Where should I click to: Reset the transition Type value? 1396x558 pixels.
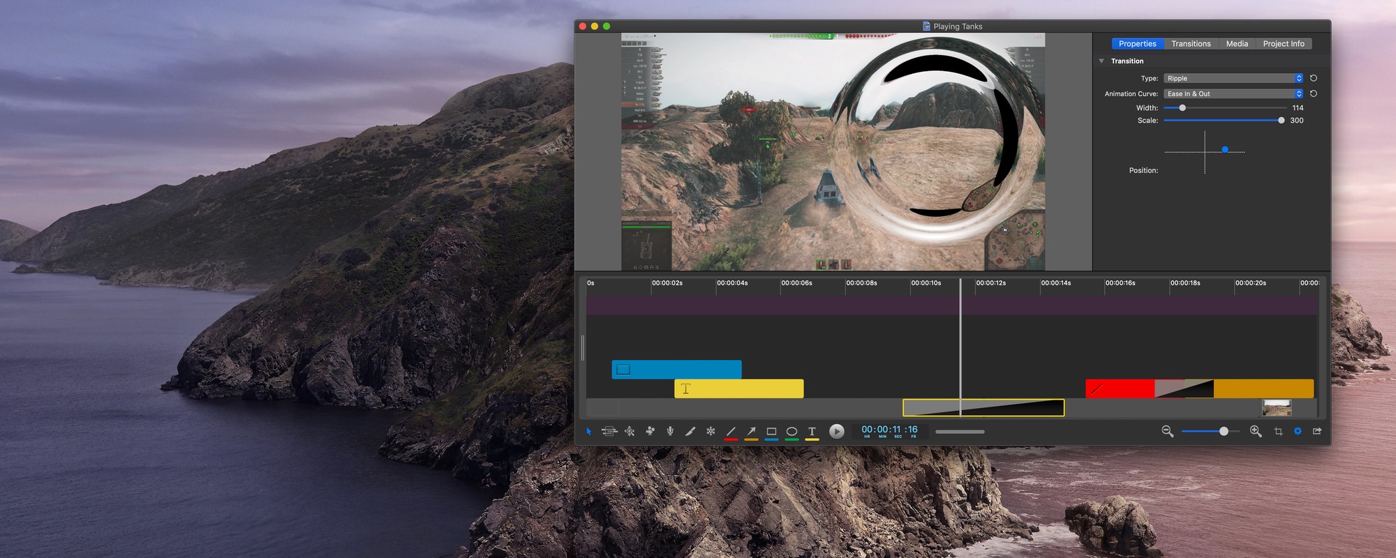tap(1314, 78)
